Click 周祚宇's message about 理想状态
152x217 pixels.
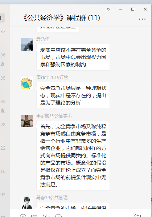73,95
